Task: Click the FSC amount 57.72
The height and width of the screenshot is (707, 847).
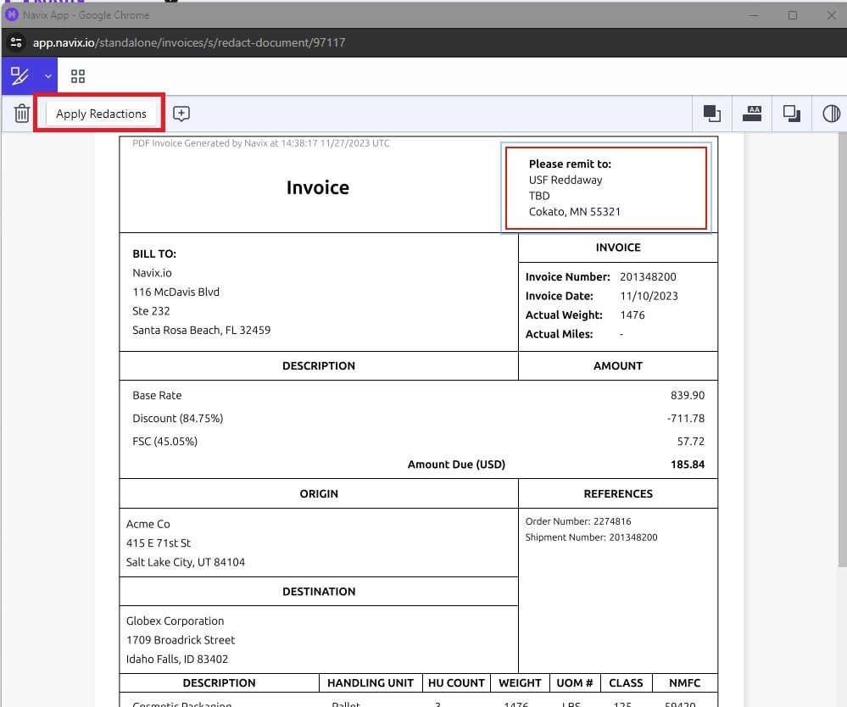Action: [x=691, y=442]
